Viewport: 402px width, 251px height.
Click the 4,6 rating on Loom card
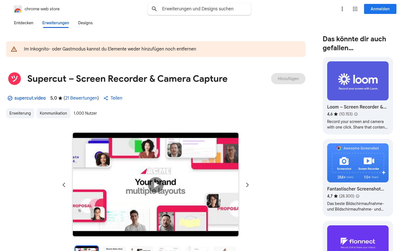[x=330, y=114]
